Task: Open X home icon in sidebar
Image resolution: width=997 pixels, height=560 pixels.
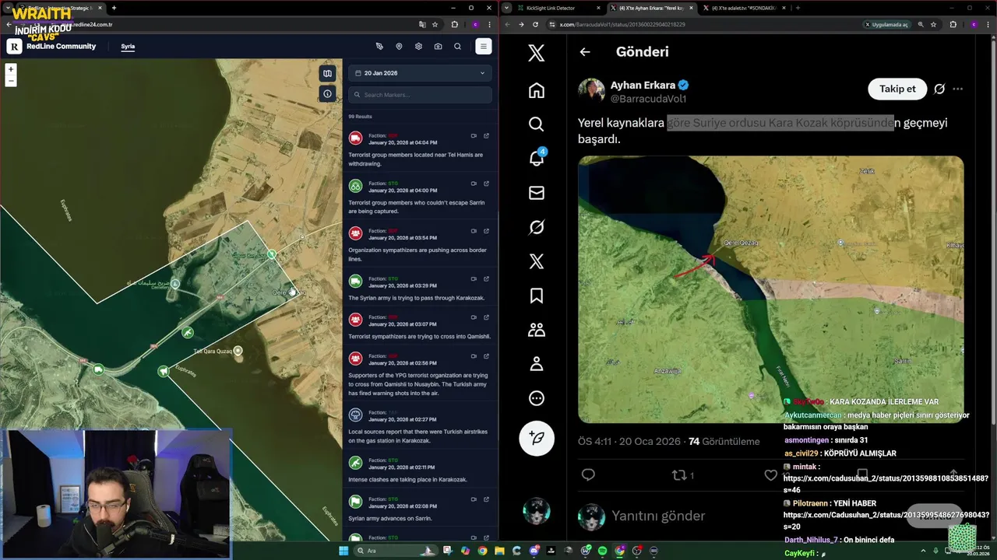Action: pos(537,90)
